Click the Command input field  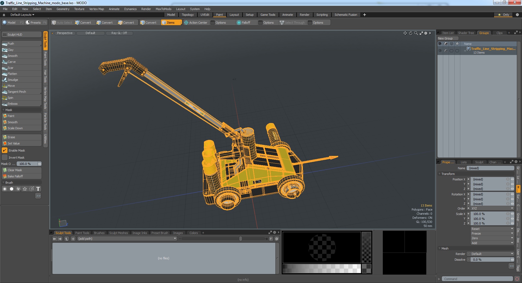(477, 279)
